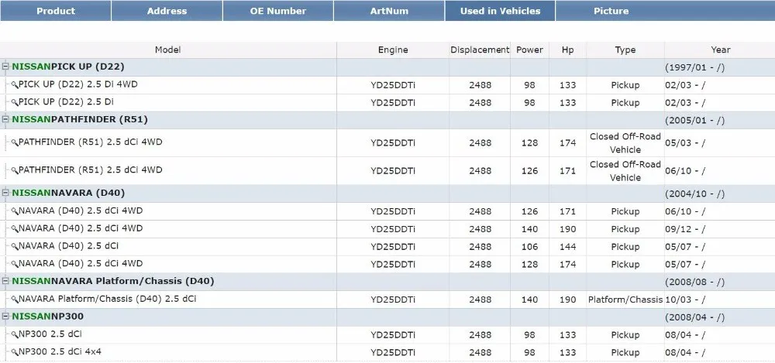Screen dimensions: 775x363
Task: Click magnifier icon beside PICK UP (D22) 2.5 Di 2WD row
Action: [x=14, y=102]
